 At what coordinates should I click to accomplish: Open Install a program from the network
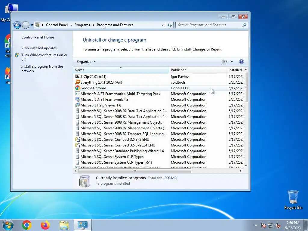[x=42, y=69]
